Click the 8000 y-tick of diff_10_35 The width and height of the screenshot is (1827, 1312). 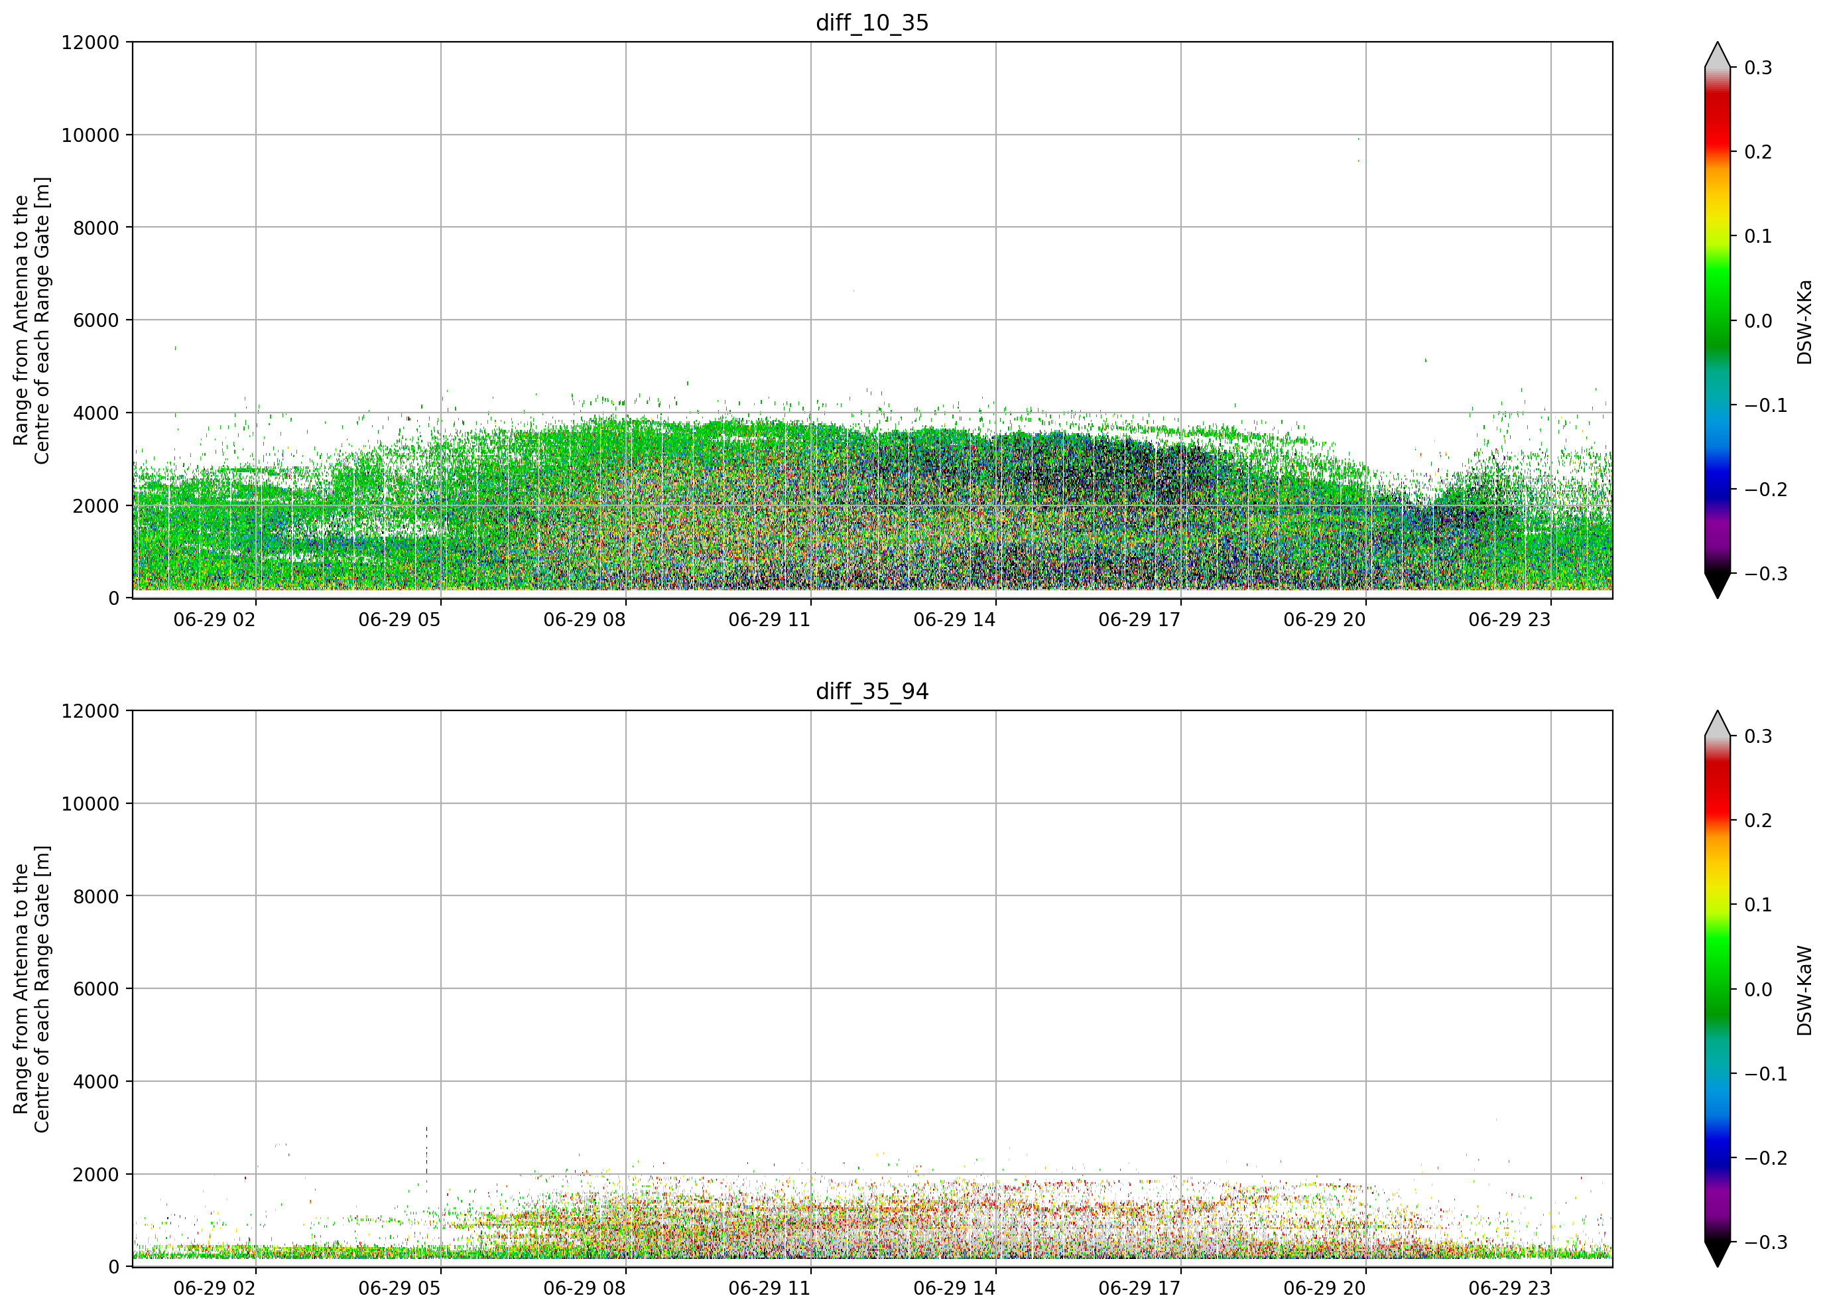96,228
